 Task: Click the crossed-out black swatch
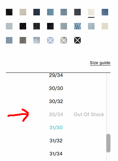click(x=77, y=40)
